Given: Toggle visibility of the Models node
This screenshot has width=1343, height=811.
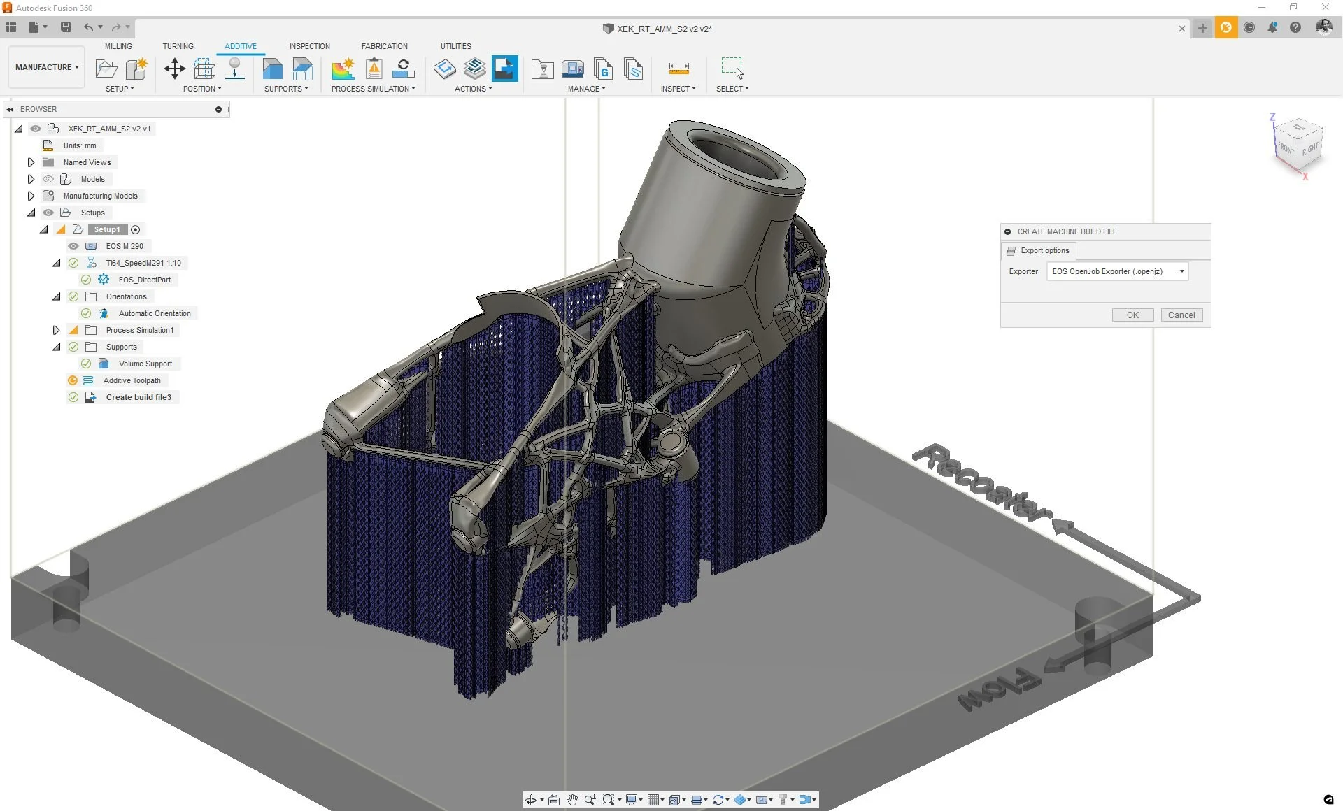Looking at the screenshot, I should [48, 179].
